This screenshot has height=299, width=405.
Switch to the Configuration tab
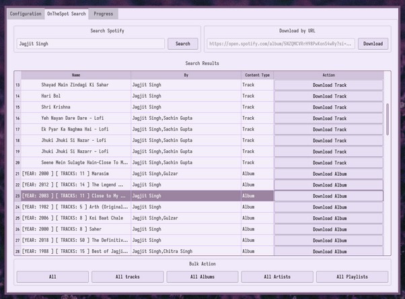click(x=26, y=13)
